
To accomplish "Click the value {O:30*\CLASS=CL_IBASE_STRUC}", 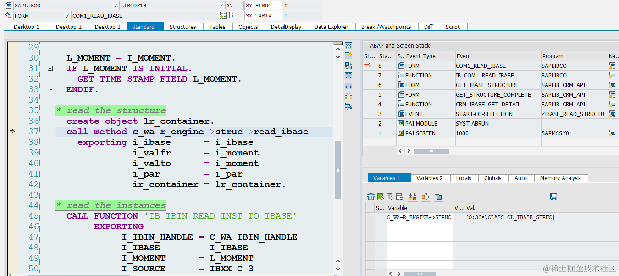I will [x=510, y=217].
